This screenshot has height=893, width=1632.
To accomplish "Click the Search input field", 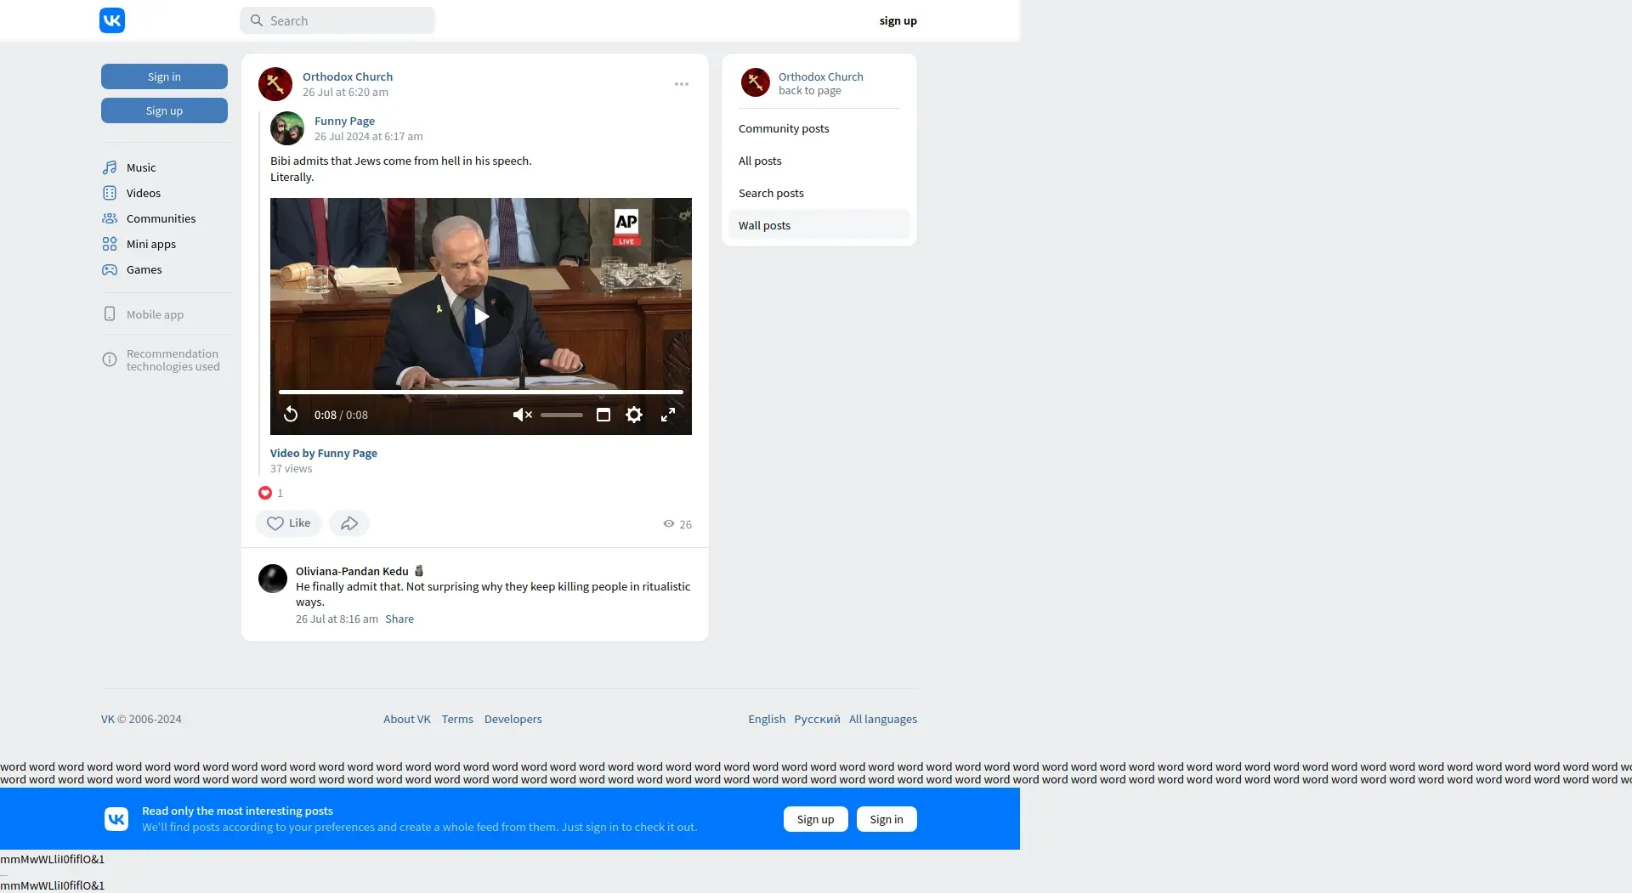I will pos(337,20).
